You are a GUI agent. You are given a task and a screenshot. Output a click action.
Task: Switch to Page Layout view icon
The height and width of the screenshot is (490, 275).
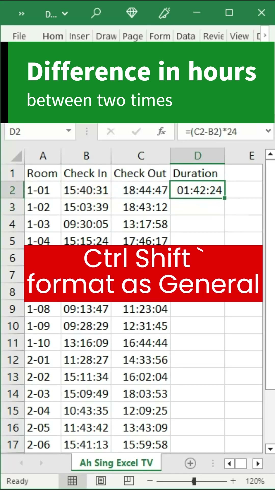pyautogui.click(x=101, y=481)
